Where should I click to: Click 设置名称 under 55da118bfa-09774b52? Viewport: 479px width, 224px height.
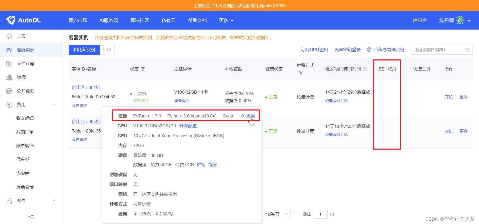pos(80,106)
